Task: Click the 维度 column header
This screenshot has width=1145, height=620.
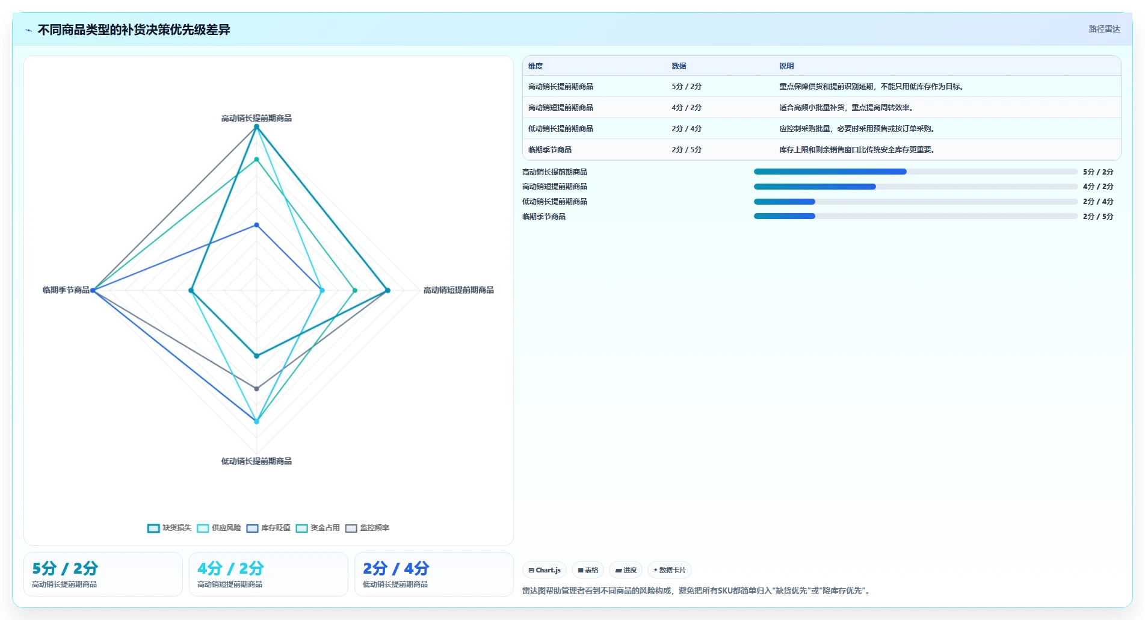Action: [x=535, y=66]
